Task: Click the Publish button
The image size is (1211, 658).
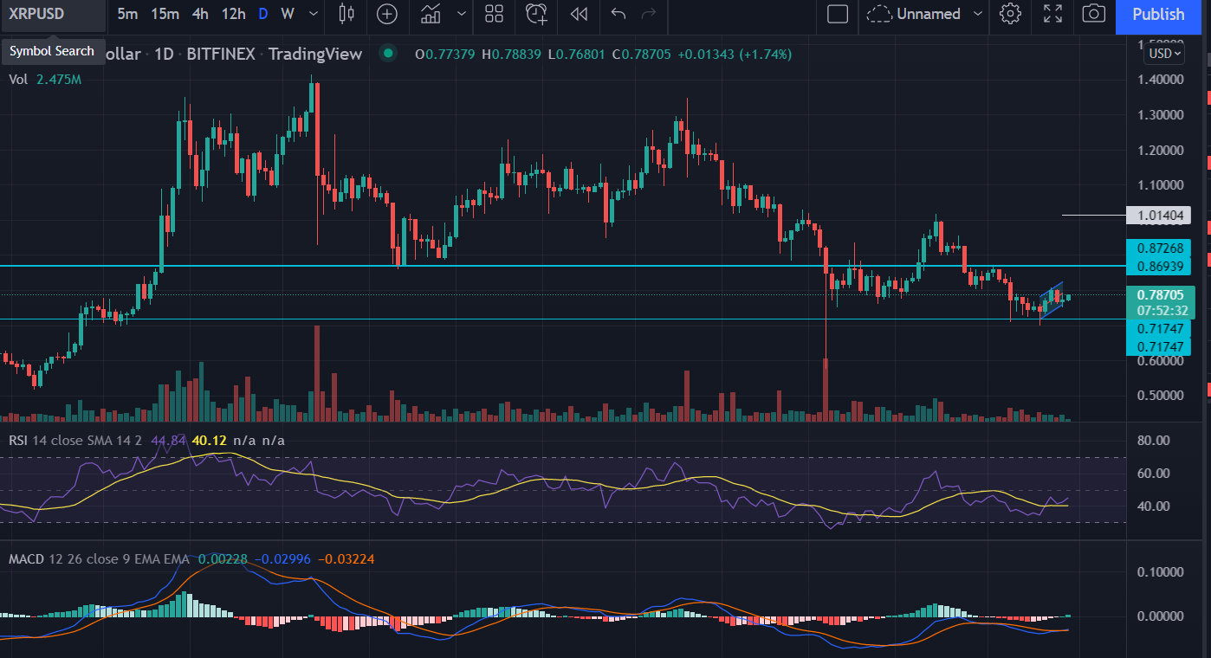Action: point(1158,15)
